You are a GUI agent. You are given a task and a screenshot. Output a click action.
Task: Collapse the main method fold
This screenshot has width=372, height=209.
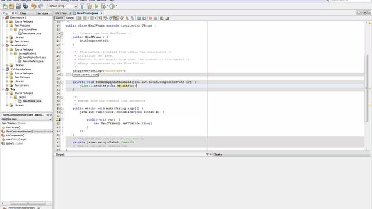point(62,109)
